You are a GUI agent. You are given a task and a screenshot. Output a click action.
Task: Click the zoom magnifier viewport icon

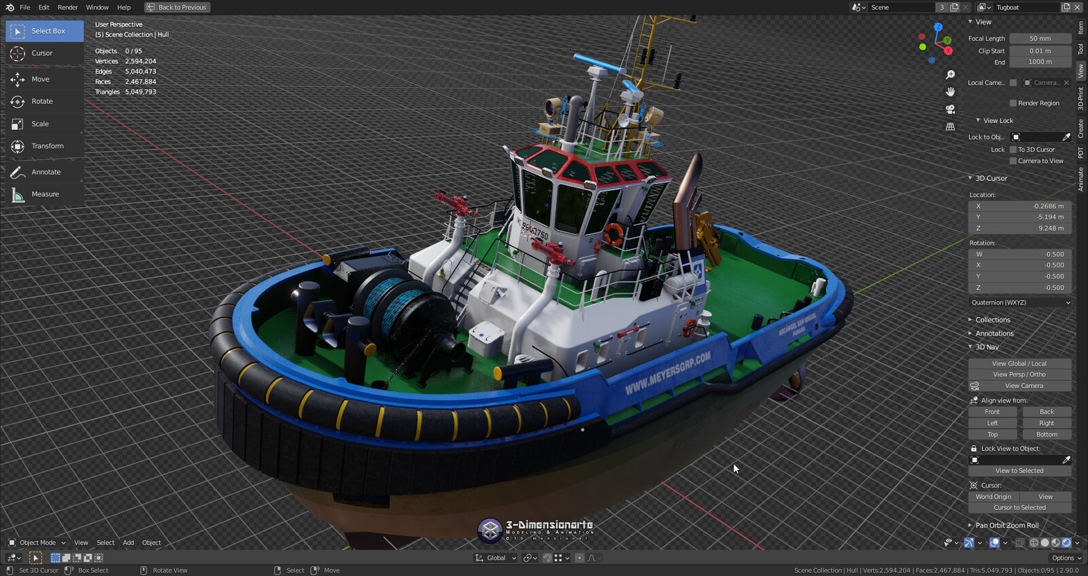[x=951, y=75]
